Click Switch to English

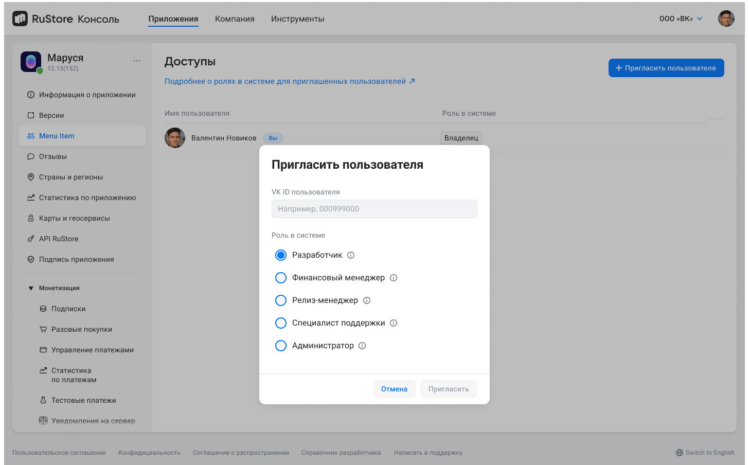click(705, 453)
